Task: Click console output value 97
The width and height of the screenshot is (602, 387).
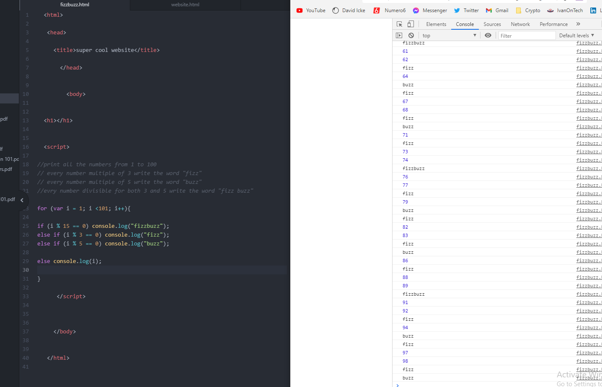Action: (x=405, y=353)
